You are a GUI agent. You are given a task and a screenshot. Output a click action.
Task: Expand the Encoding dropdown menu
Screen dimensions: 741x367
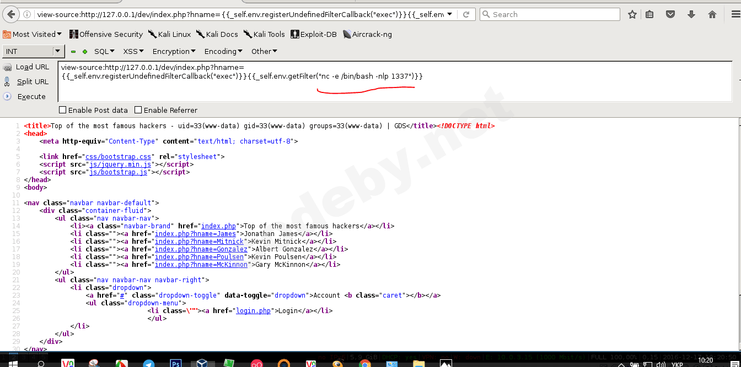(x=223, y=51)
